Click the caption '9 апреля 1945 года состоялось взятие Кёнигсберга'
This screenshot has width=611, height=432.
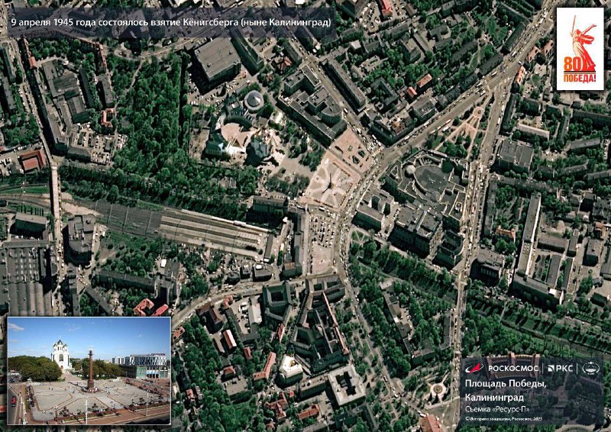tap(124, 22)
